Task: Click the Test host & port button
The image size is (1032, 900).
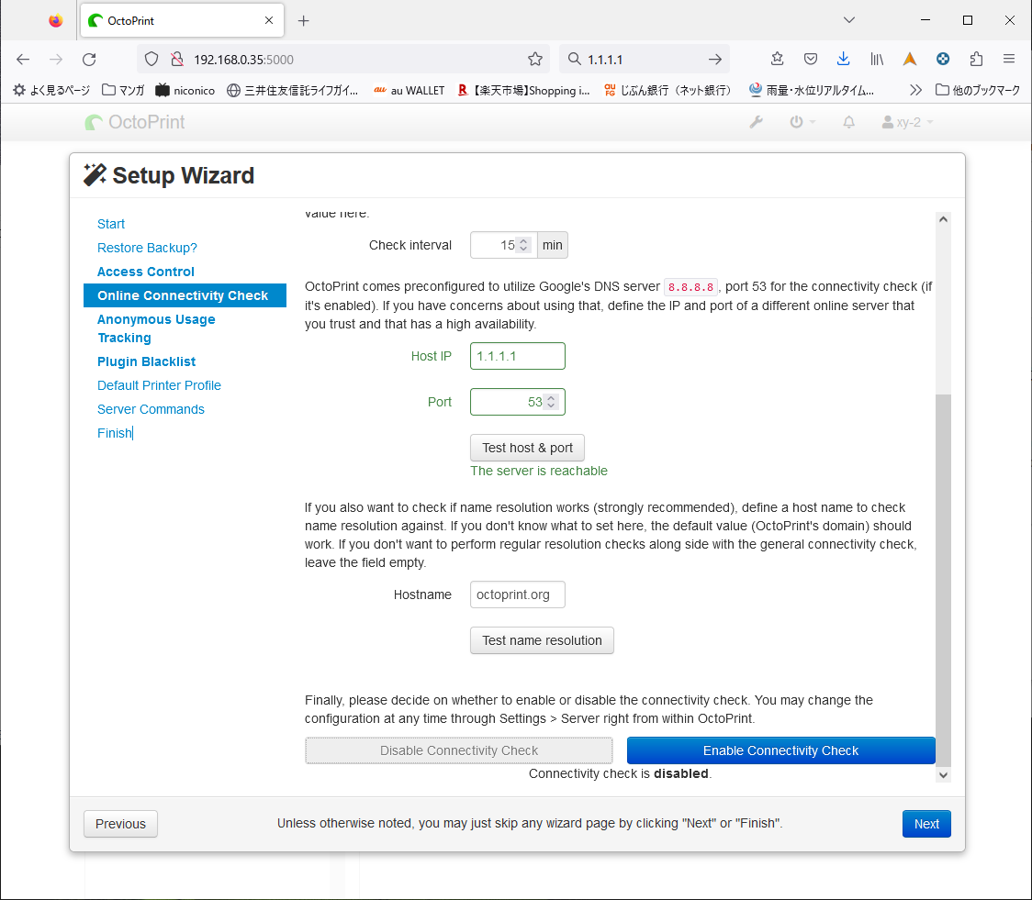Action: pyautogui.click(x=527, y=448)
